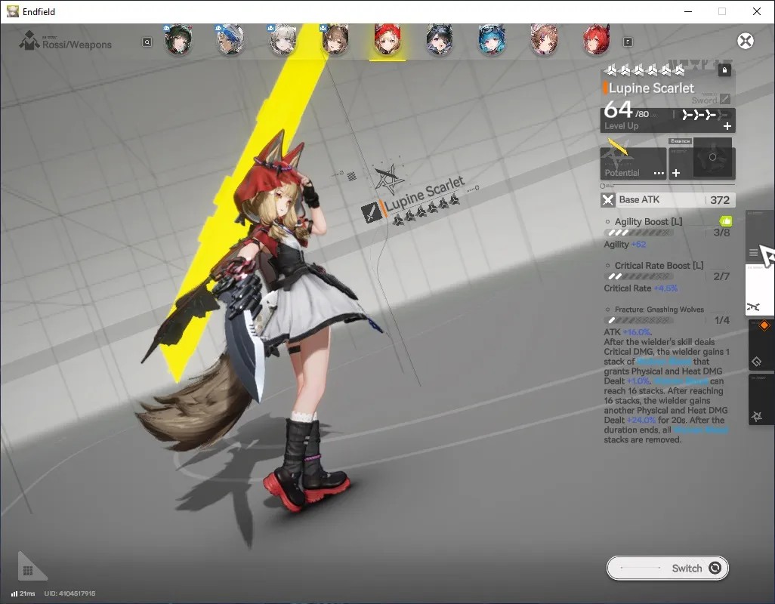Open the bottom star-shaped sidebar tab
This screenshot has height=604, width=775.
tap(761, 399)
